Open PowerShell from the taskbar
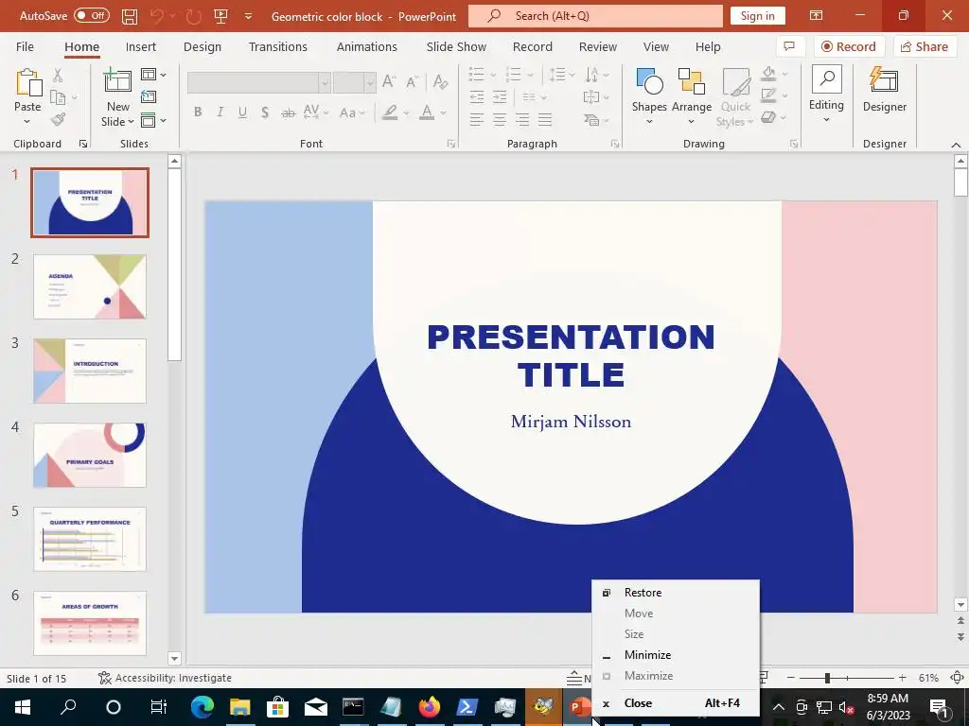 click(467, 706)
